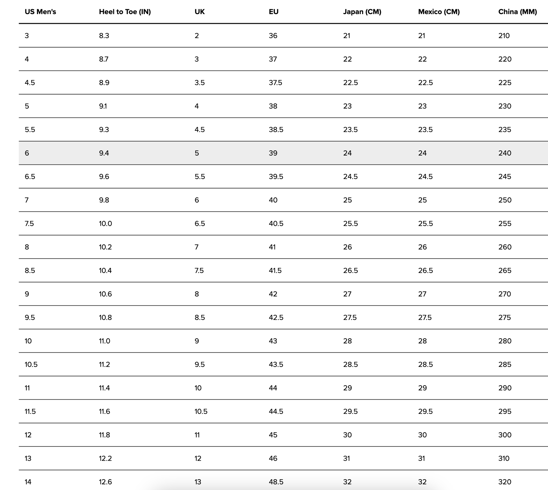Select the EU 48.5 cell
The image size is (548, 490).
276,482
